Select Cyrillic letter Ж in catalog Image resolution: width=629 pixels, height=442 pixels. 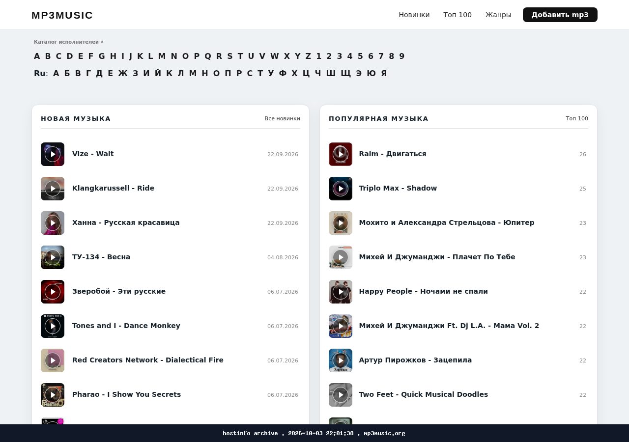tap(123, 73)
